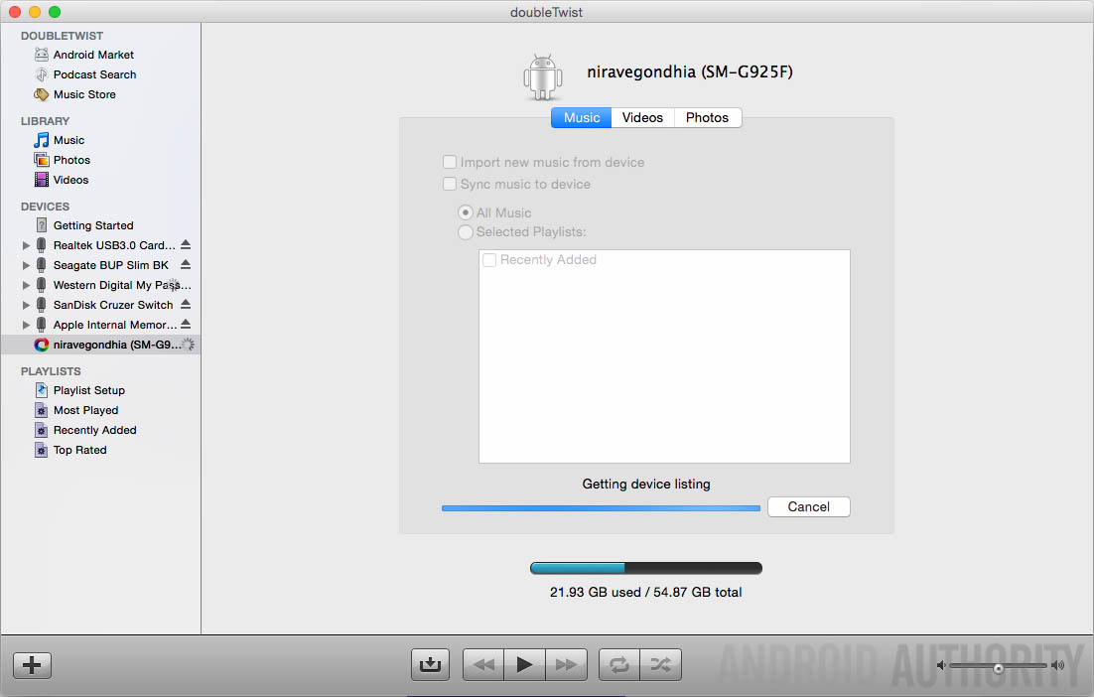1094x697 pixels.
Task: Skip ahead with fast forward button
Action: point(566,664)
